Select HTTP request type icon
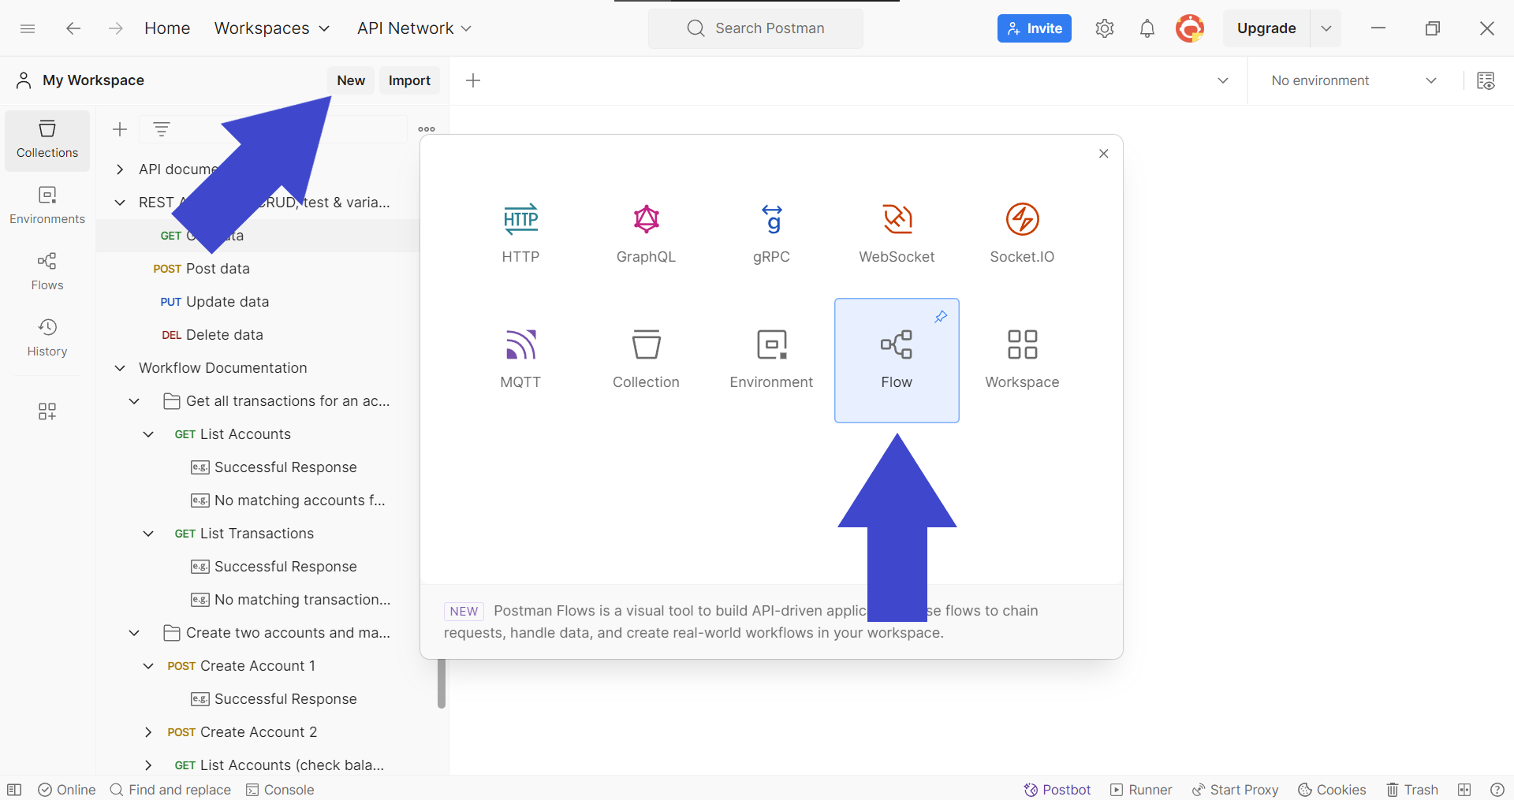 (x=520, y=219)
